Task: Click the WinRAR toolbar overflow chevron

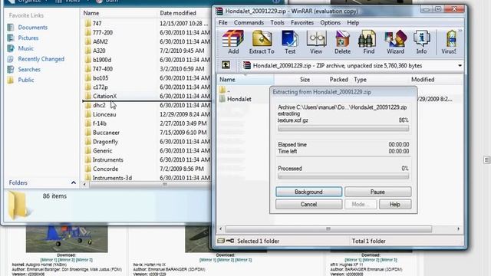Action: 460,31
